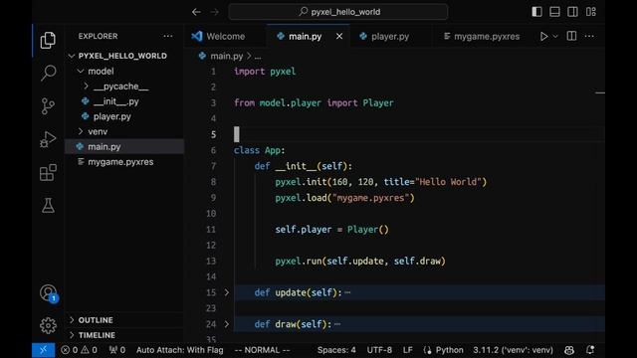Viewport: 637px width, 358px height.
Task: Click Auto Attach: With Flag status item
Action: (179, 350)
